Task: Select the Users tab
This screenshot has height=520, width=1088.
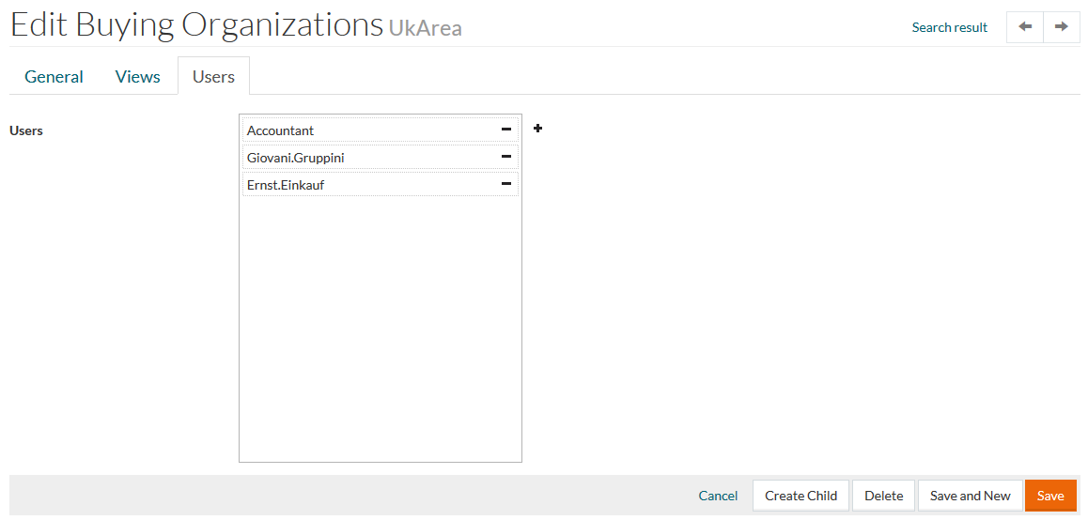Action: (213, 77)
